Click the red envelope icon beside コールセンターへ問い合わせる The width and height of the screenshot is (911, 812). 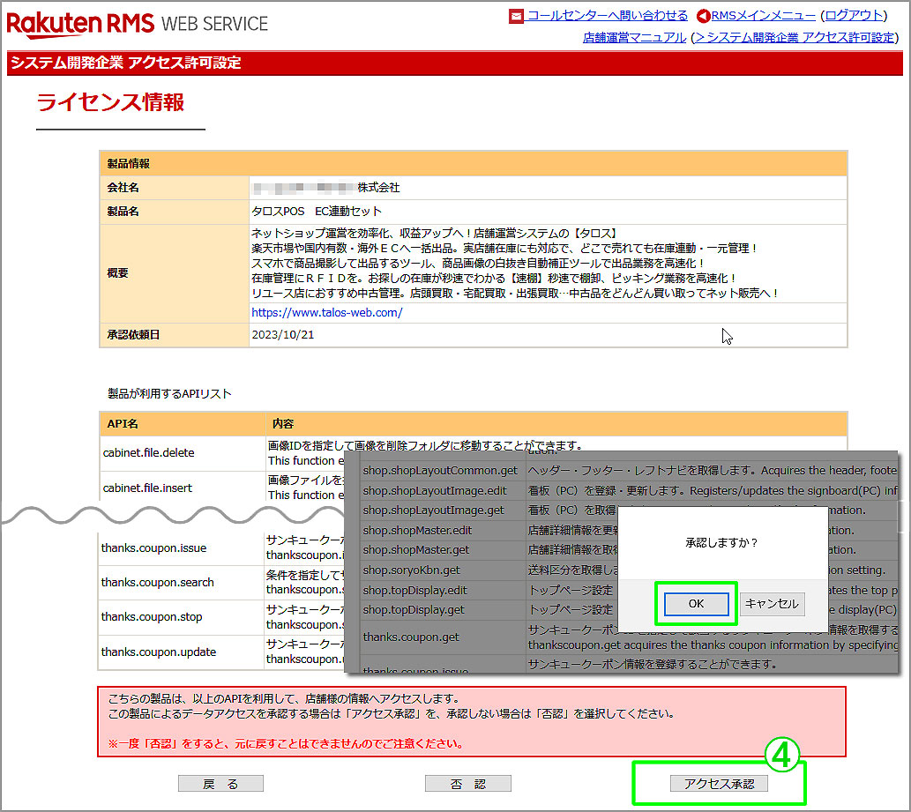[x=515, y=15]
